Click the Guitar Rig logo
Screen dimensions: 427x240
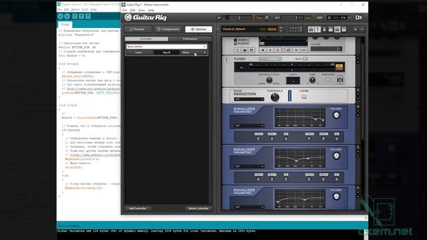click(x=145, y=17)
